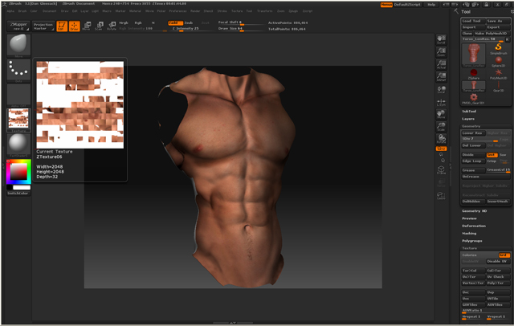Click the Scroll canvas navigation icon

pyautogui.click(x=441, y=39)
